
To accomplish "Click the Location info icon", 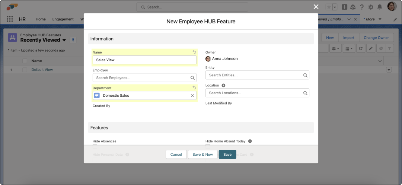I will click(223, 85).
